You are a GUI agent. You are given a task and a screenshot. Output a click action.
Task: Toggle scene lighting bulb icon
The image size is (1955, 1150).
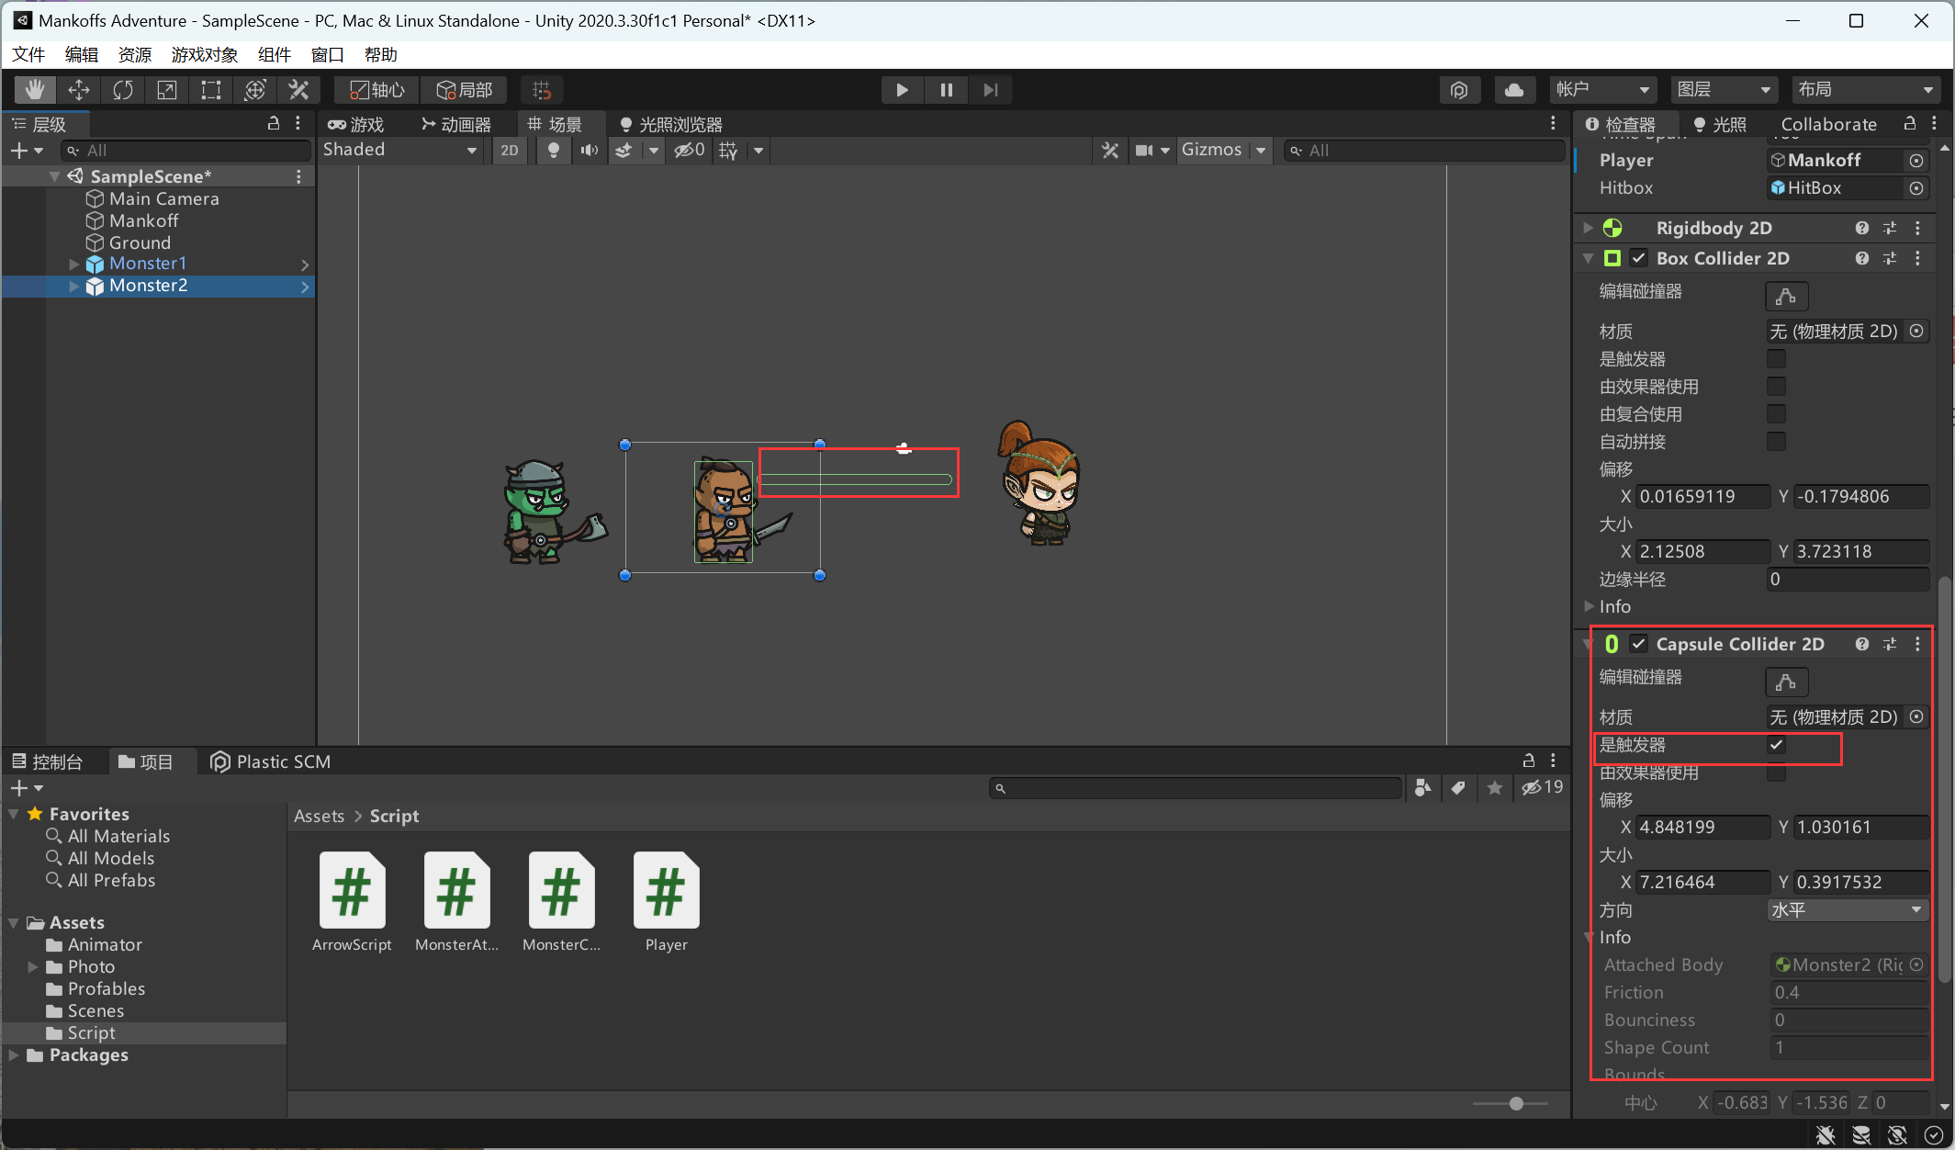coord(553,151)
